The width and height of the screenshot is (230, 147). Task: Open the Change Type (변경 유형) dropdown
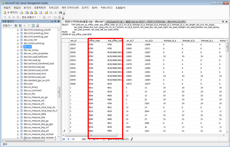point(29,17)
